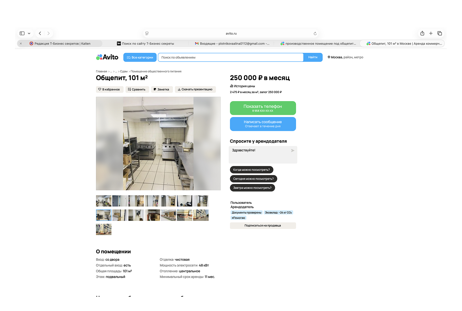This screenshot has width=462, height=311.
Task: Go back with the browser back arrow
Action: tap(40, 33)
